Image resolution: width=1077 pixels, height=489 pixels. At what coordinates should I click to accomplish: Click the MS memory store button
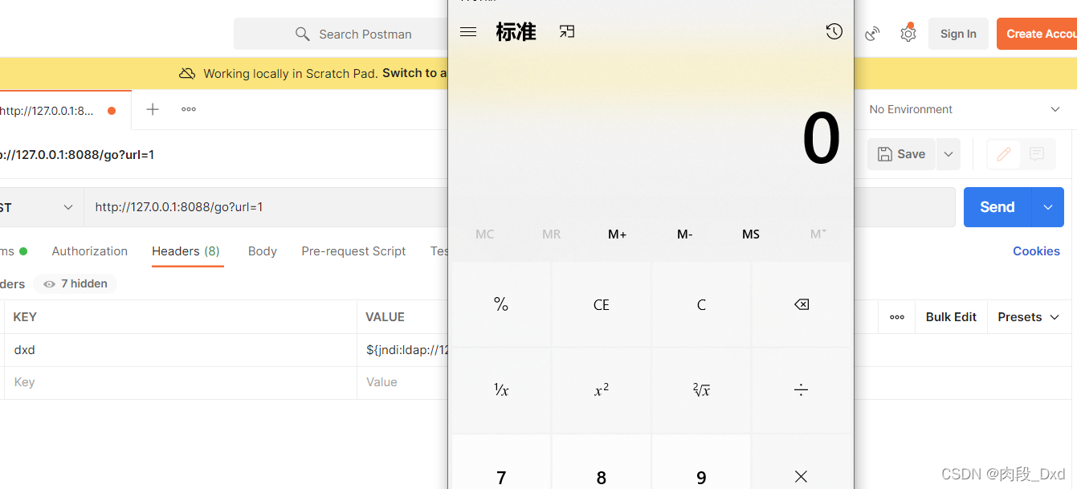pyautogui.click(x=751, y=234)
